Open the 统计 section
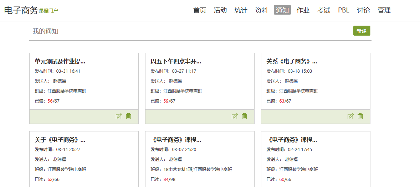 241,10
